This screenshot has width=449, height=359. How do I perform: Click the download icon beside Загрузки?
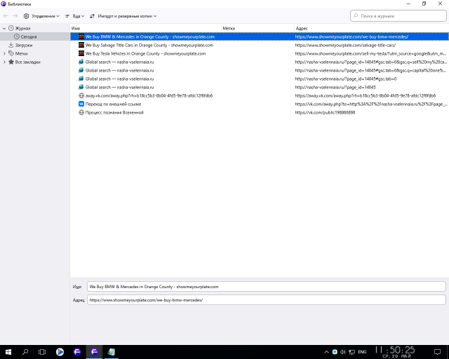(11, 45)
